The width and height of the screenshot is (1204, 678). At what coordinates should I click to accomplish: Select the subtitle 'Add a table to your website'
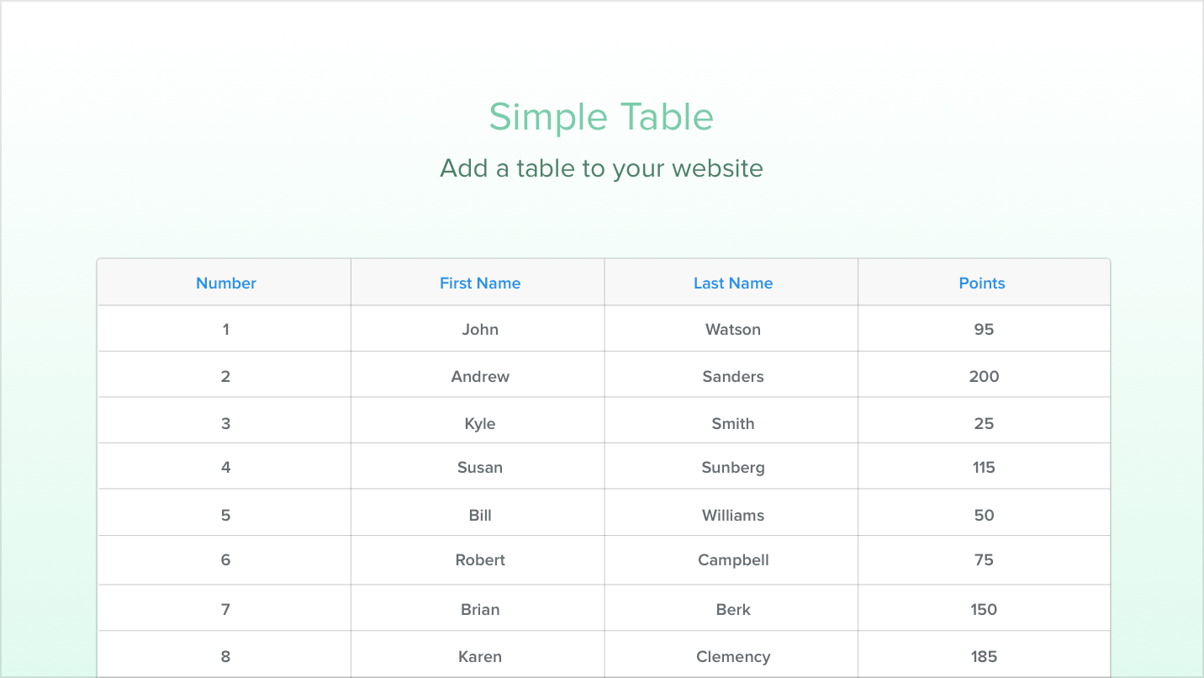point(601,167)
